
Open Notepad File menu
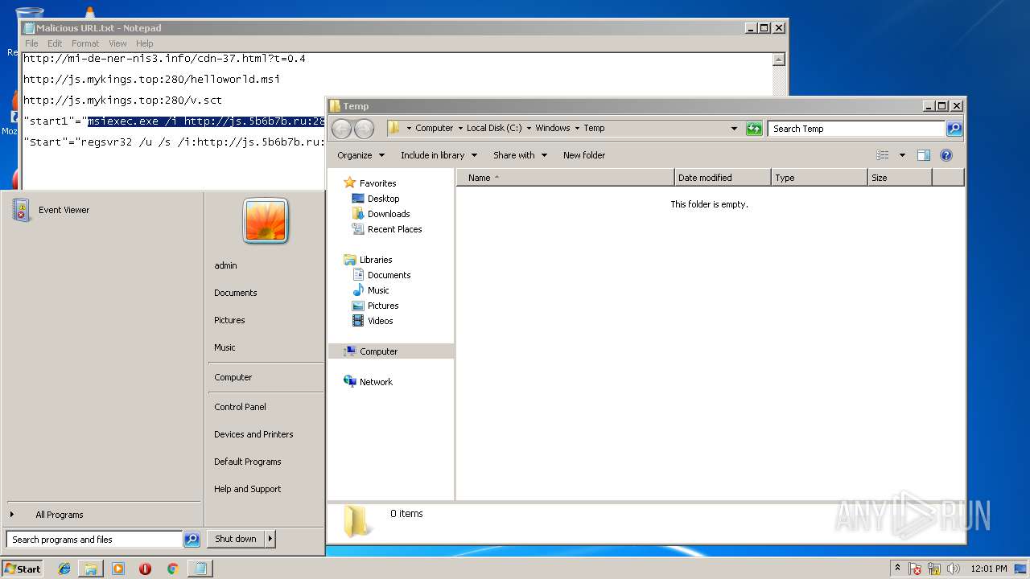click(31, 43)
